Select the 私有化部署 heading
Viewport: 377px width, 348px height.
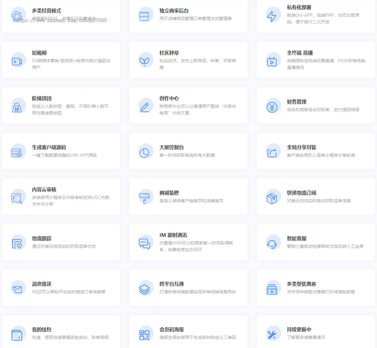299,7
